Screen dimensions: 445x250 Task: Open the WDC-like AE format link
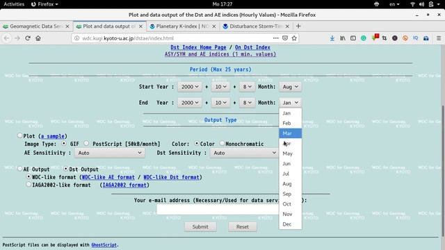click(x=108, y=177)
